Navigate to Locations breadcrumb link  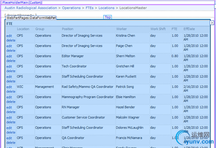click(106, 8)
